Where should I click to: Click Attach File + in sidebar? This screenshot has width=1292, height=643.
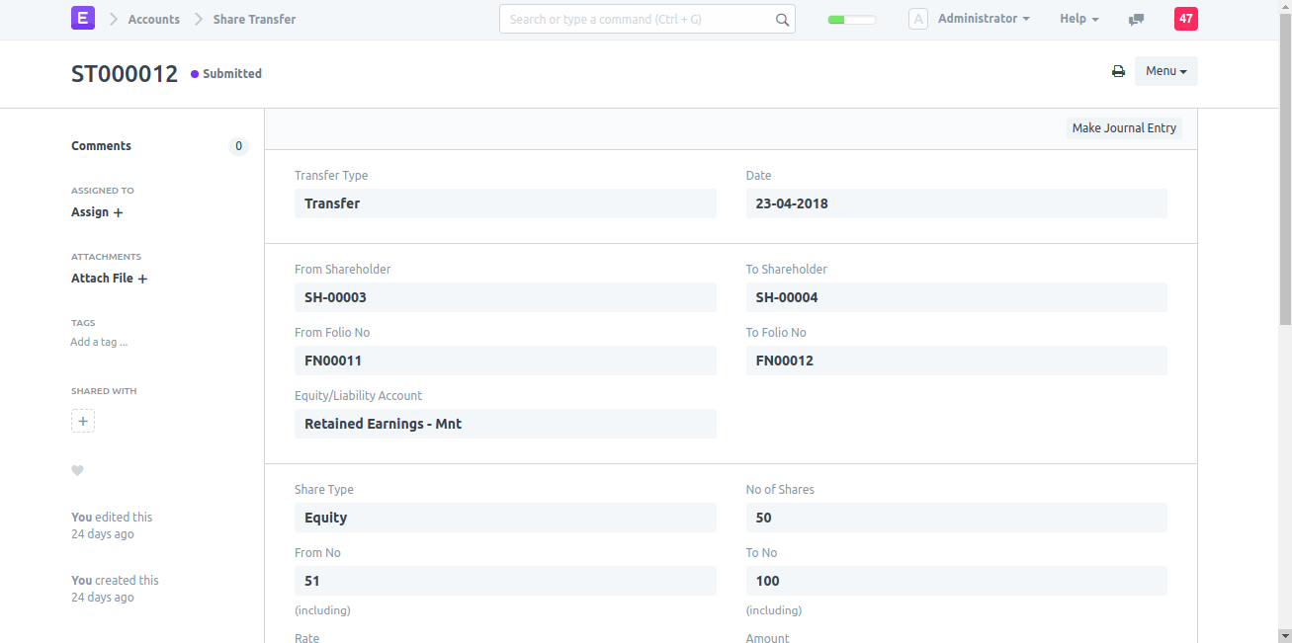point(109,279)
